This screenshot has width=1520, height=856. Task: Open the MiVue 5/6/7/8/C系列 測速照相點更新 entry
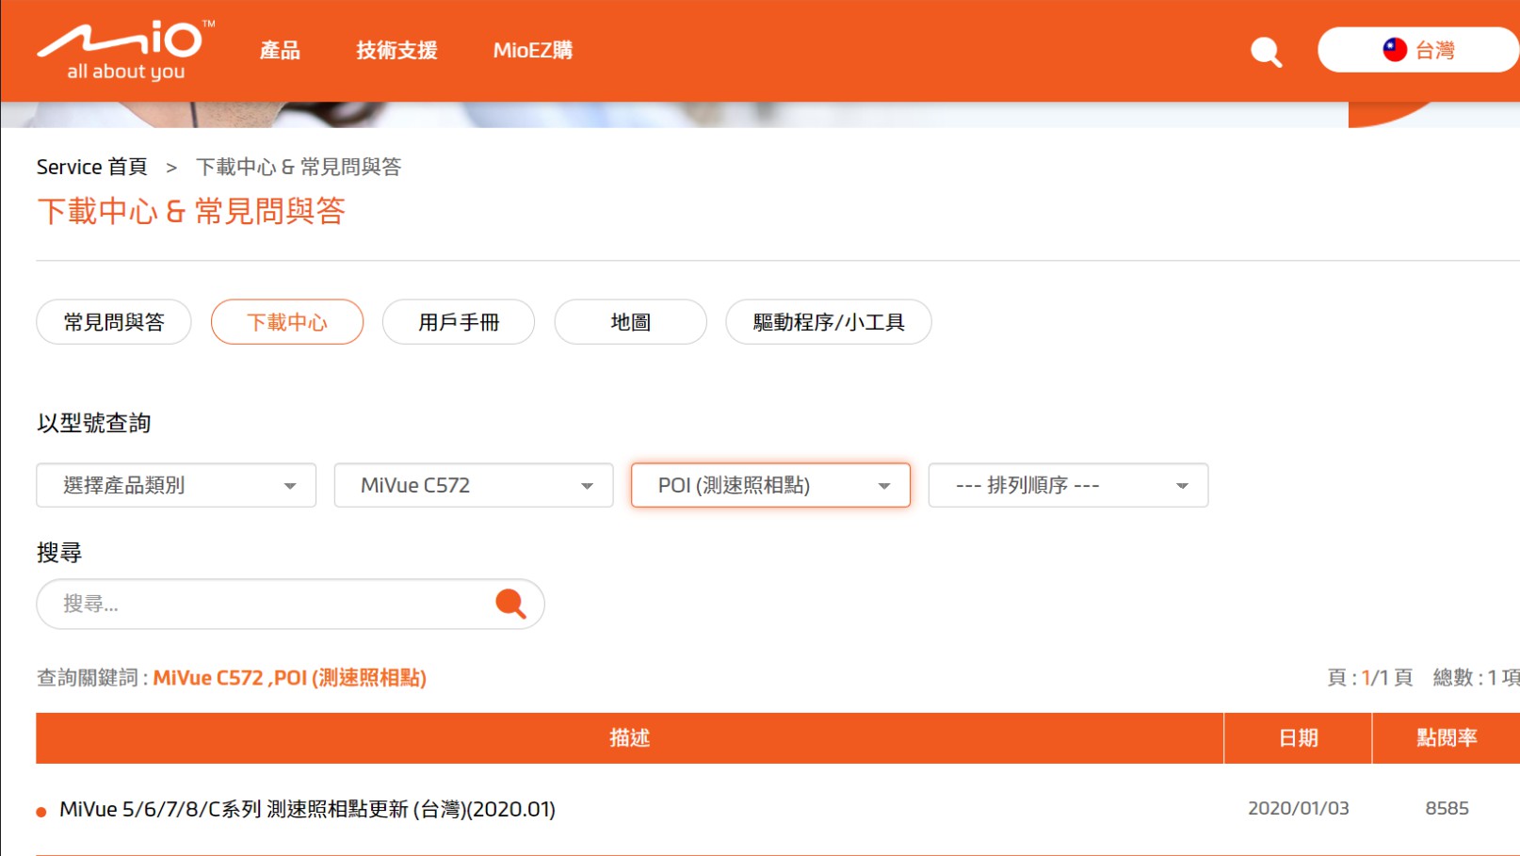[307, 809]
